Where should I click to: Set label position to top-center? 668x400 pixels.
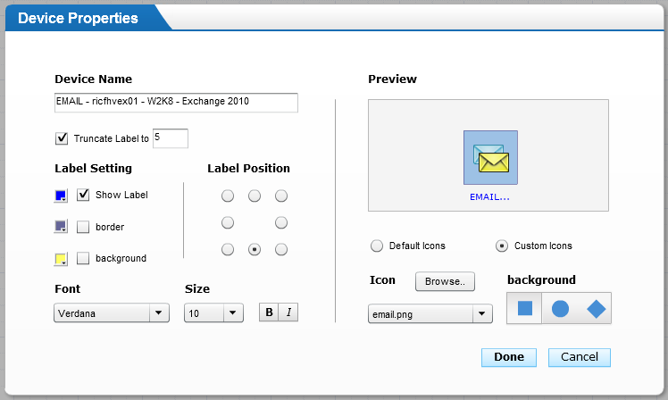(x=255, y=196)
